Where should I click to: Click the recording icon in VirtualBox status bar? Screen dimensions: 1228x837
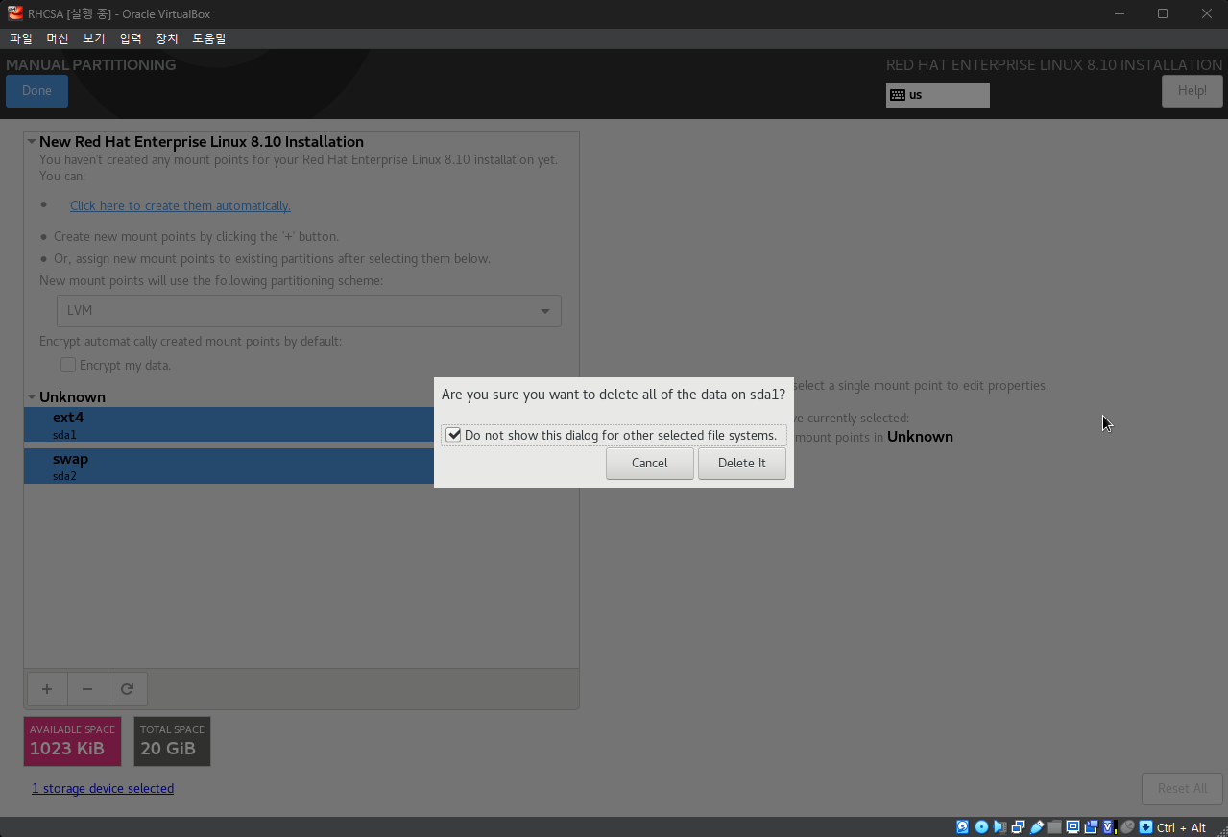pyautogui.click(x=1091, y=827)
